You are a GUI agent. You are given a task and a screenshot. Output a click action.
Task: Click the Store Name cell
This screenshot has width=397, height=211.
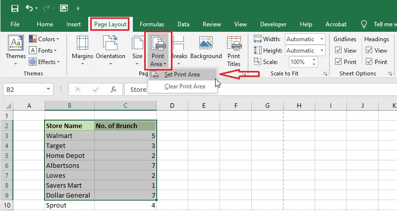pos(69,126)
